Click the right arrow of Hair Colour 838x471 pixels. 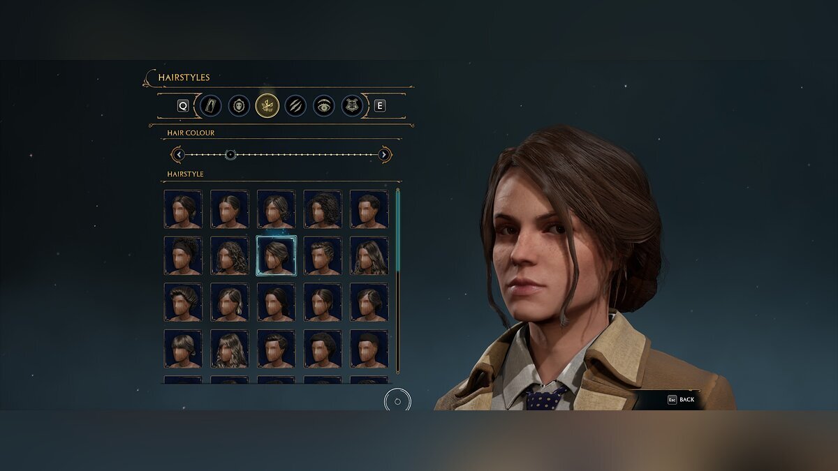click(384, 154)
